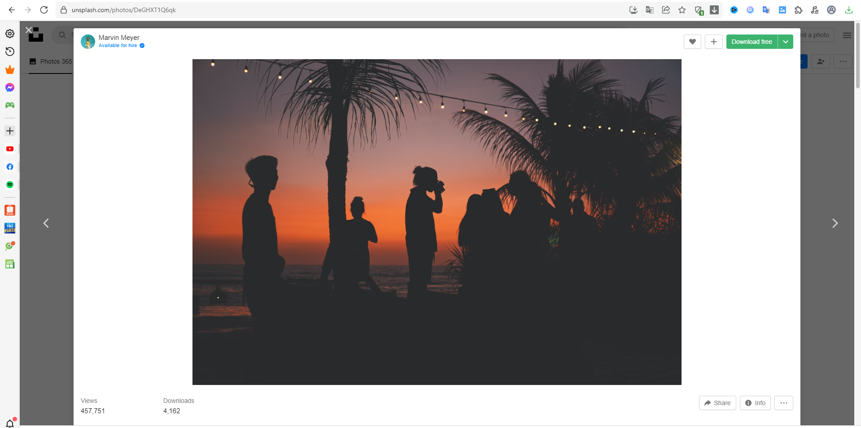Image resolution: width=861 pixels, height=428 pixels.
Task: Open browser profile account icon
Action: 831,10
